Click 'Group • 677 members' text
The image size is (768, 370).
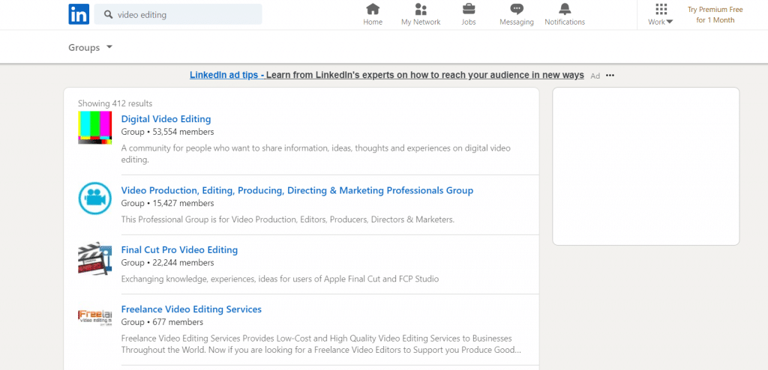(x=162, y=322)
